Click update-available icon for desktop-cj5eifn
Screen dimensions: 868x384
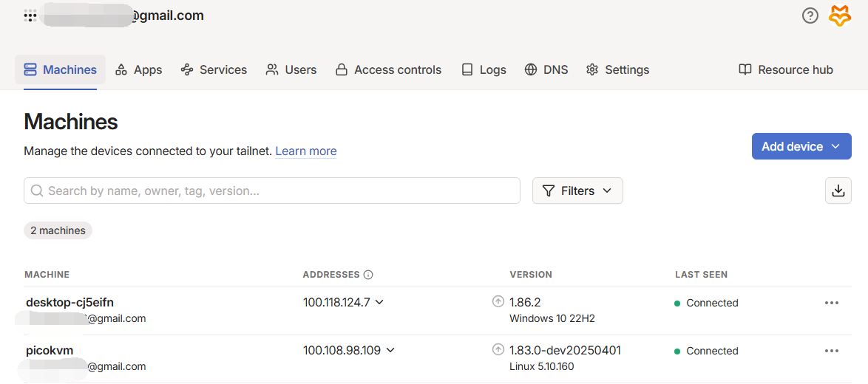pos(498,302)
